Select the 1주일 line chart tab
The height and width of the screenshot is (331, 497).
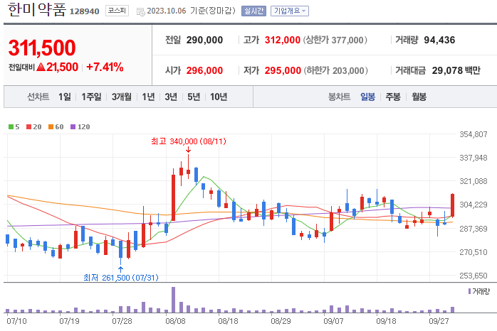(92, 97)
